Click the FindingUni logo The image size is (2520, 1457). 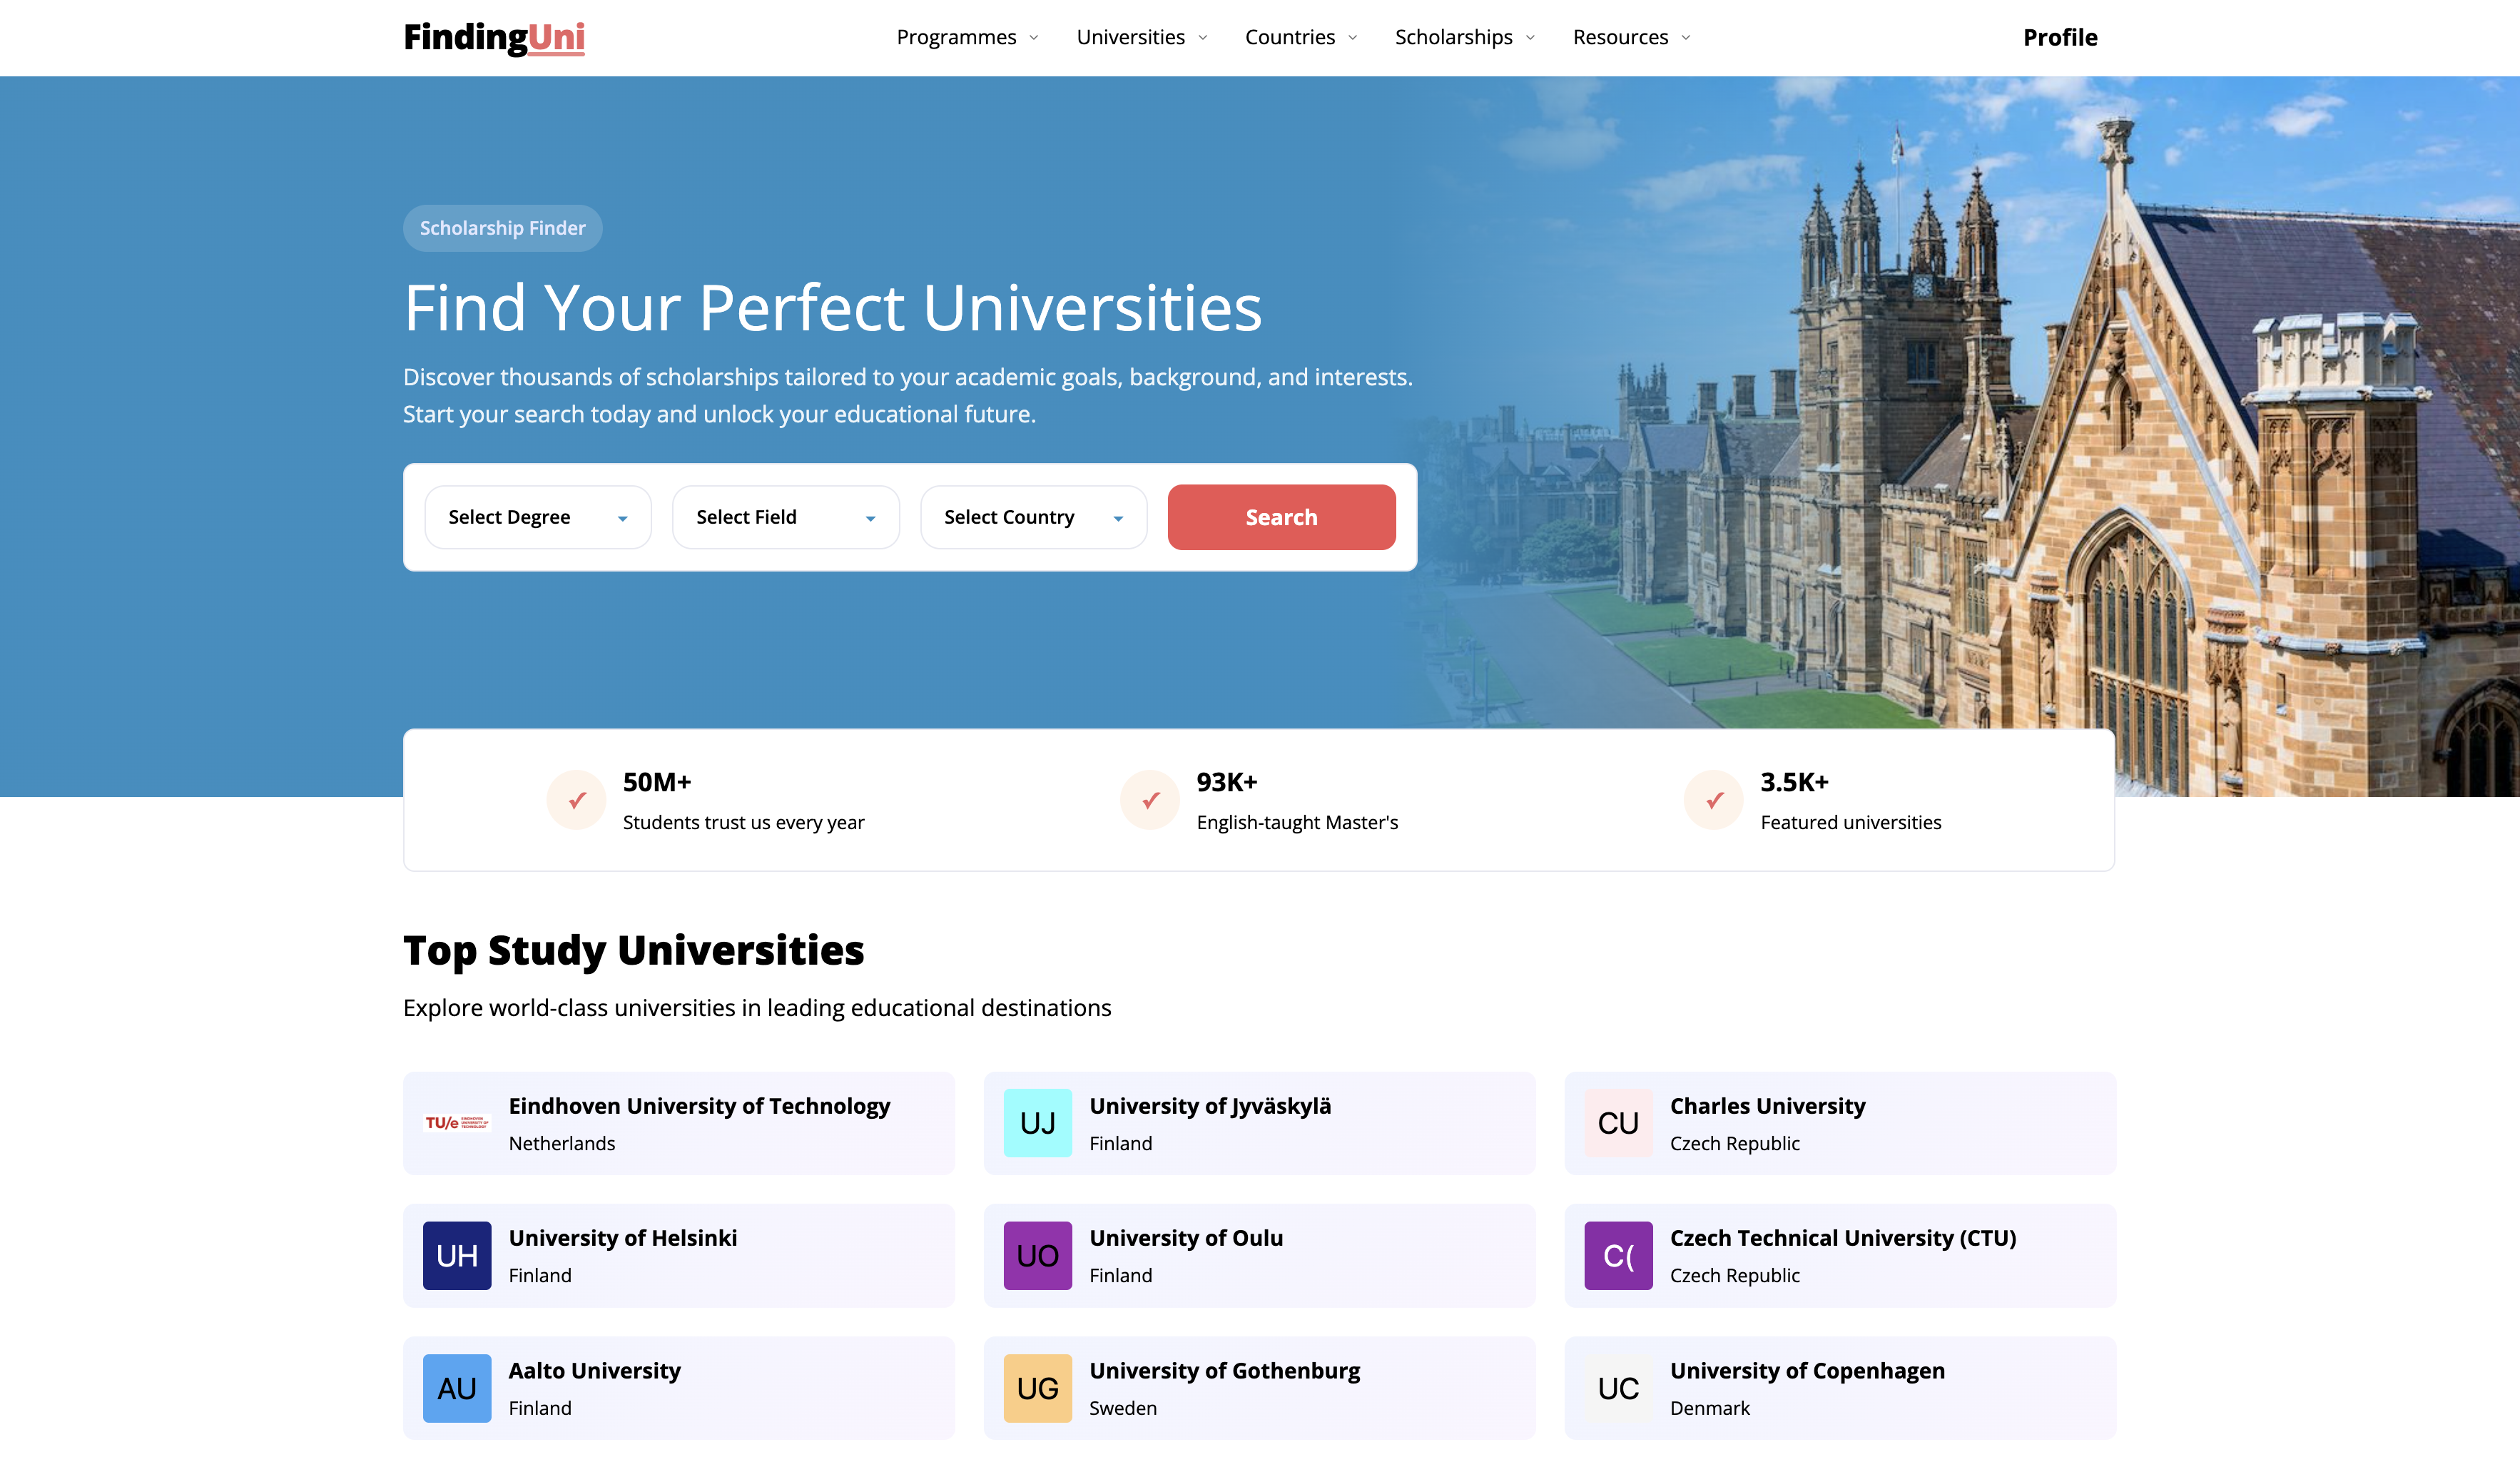tap(493, 38)
